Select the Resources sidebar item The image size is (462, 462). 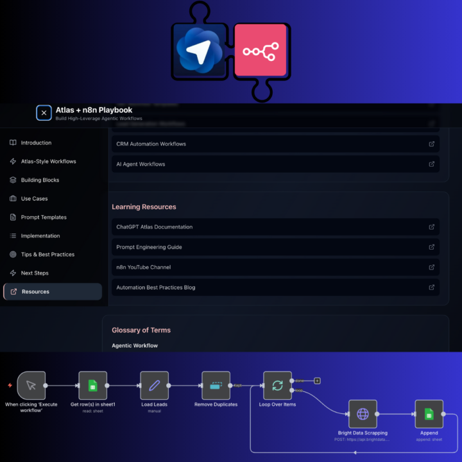pyautogui.click(x=35, y=292)
